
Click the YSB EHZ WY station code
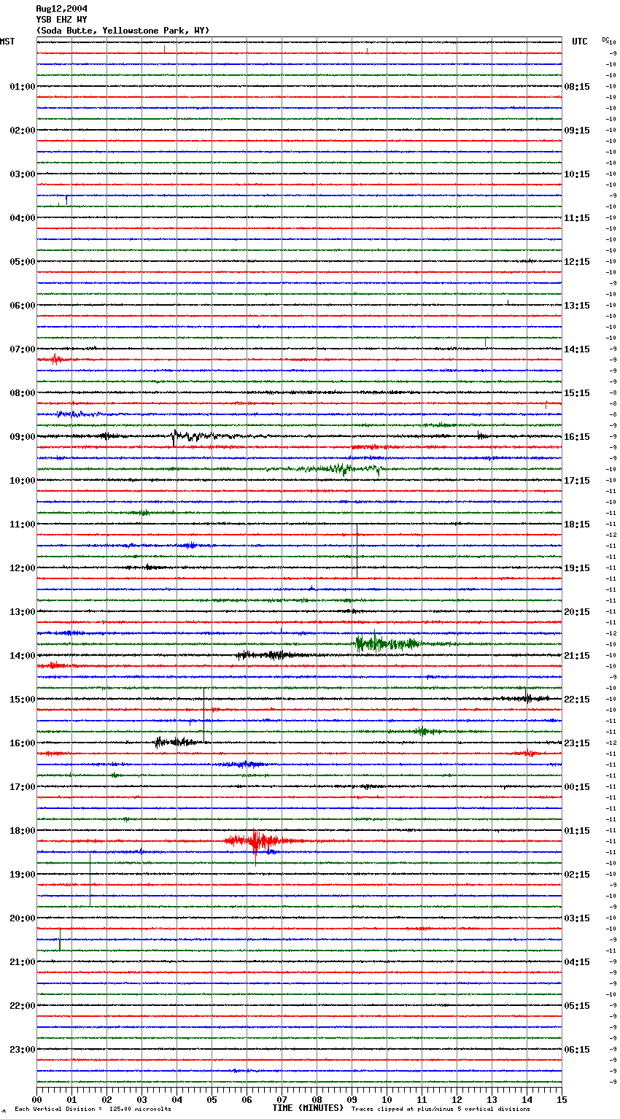click(x=61, y=20)
